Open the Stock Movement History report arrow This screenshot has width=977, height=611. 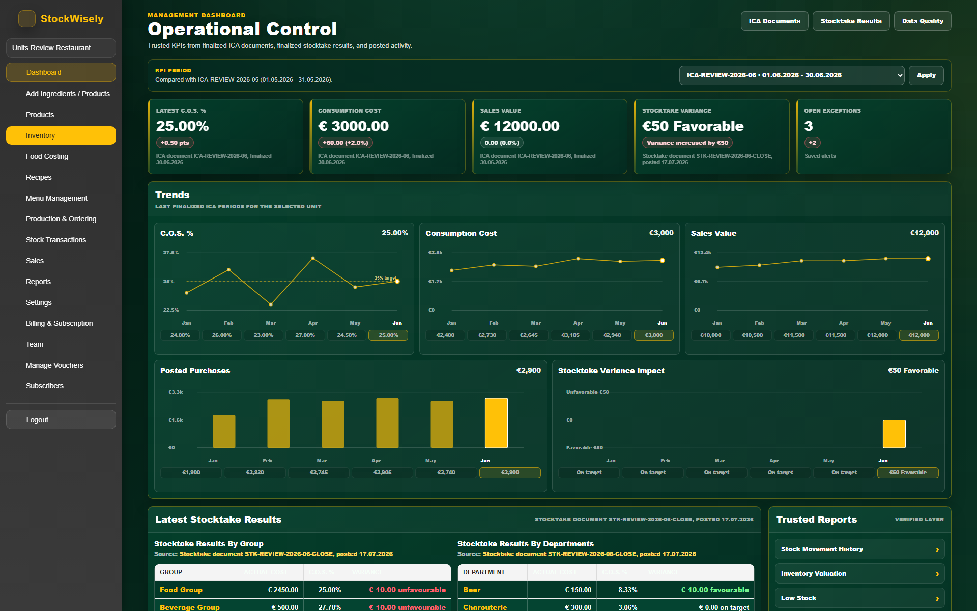click(x=937, y=549)
